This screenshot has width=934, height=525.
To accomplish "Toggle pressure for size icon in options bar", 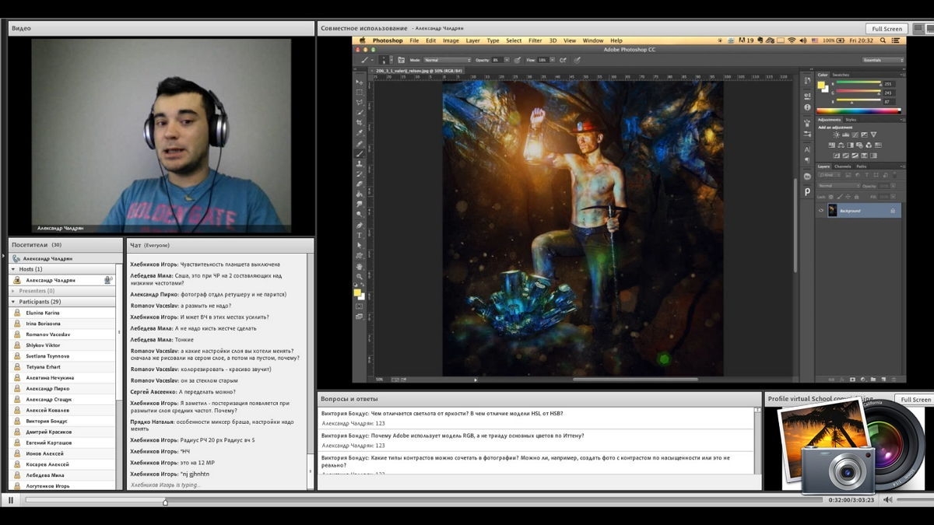I will tap(577, 60).
